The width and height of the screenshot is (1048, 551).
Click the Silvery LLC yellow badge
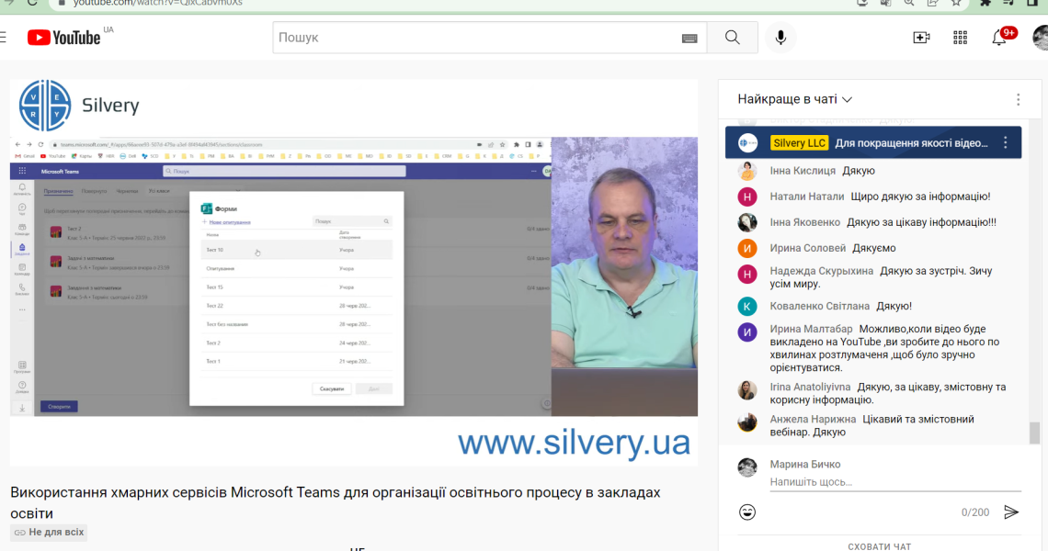coord(800,143)
